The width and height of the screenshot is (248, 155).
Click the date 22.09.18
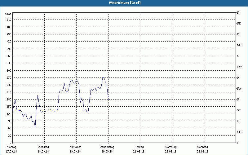pyautogui.click(x=171, y=152)
